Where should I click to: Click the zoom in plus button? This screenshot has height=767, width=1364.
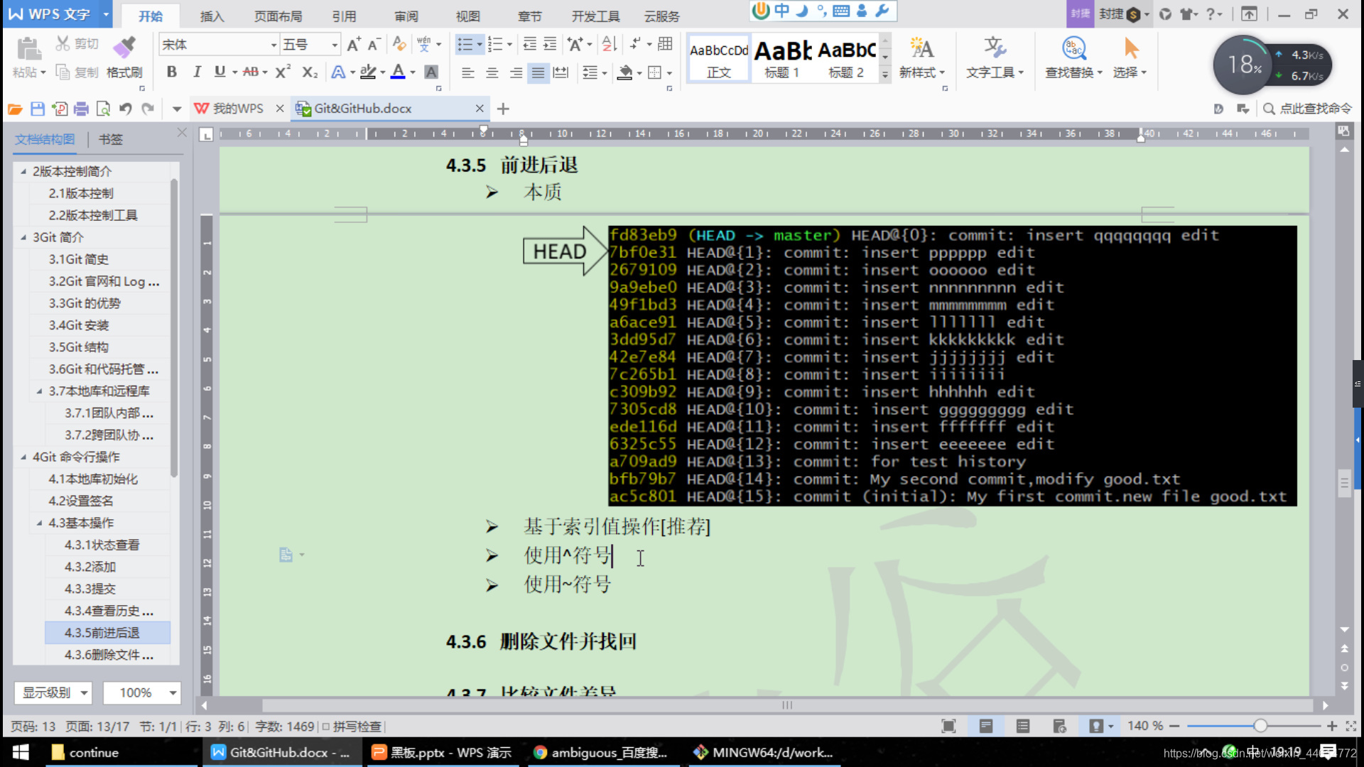click(1332, 726)
